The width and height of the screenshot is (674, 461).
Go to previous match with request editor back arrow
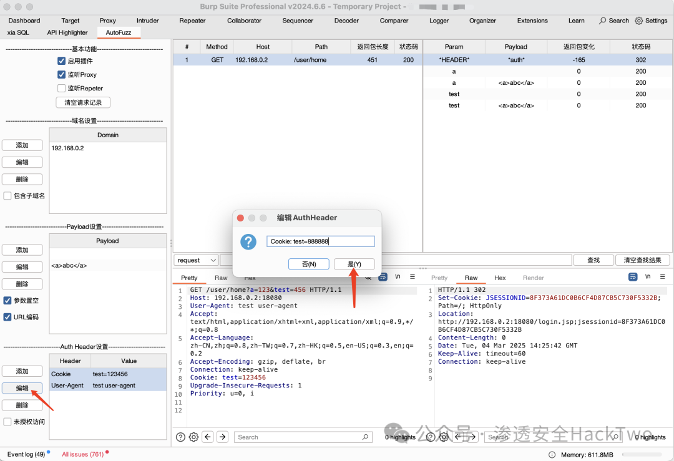(x=208, y=437)
